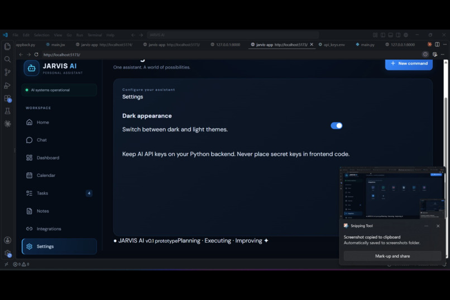
Task: Click the errors and warnings status indicator
Action: point(21,264)
